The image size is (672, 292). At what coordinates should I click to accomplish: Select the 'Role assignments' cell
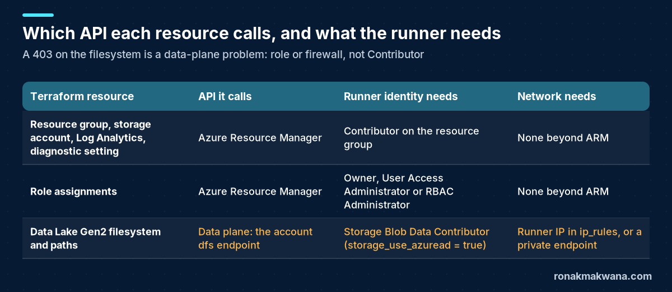(x=73, y=191)
